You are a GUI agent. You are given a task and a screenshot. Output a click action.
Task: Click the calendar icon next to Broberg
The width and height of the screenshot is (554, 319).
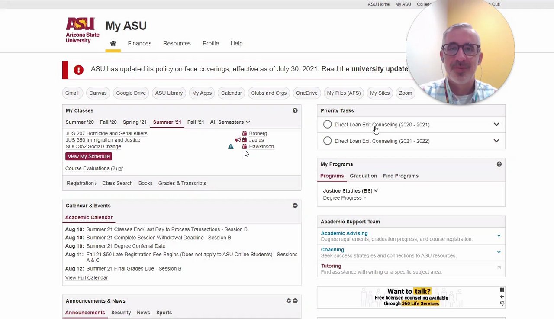click(x=245, y=133)
